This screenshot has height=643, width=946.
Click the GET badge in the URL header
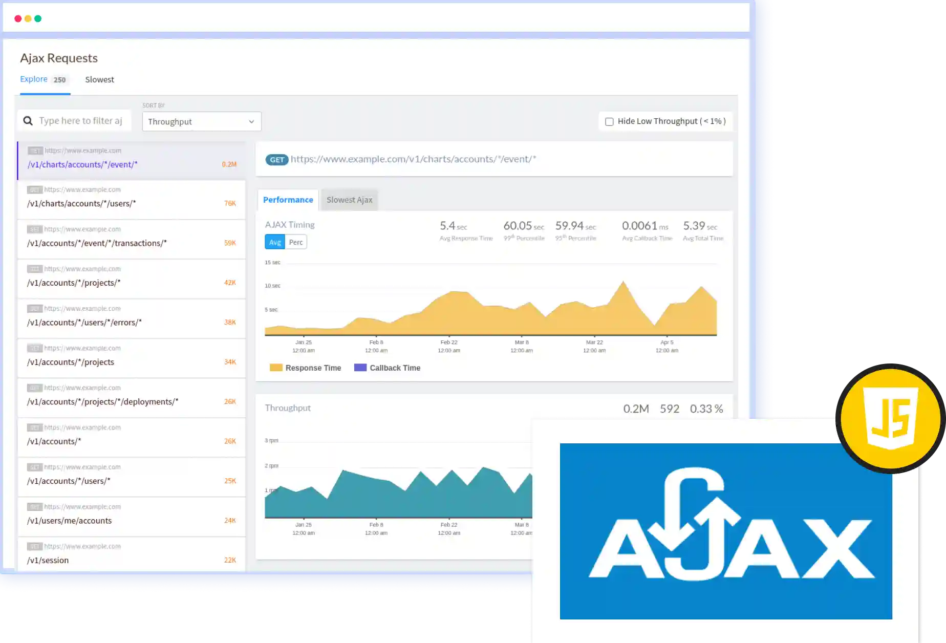pyautogui.click(x=277, y=160)
